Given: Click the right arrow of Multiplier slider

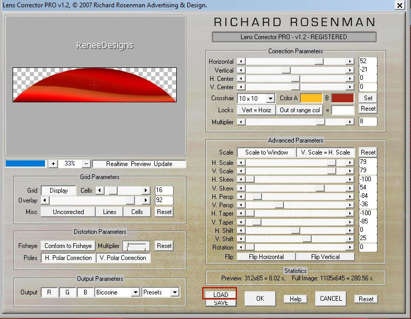Looking at the screenshot, I should [x=350, y=122].
